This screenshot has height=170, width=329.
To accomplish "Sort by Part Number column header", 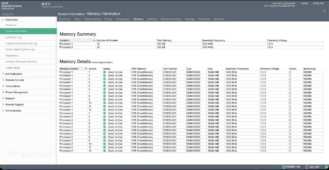I will (170, 69).
